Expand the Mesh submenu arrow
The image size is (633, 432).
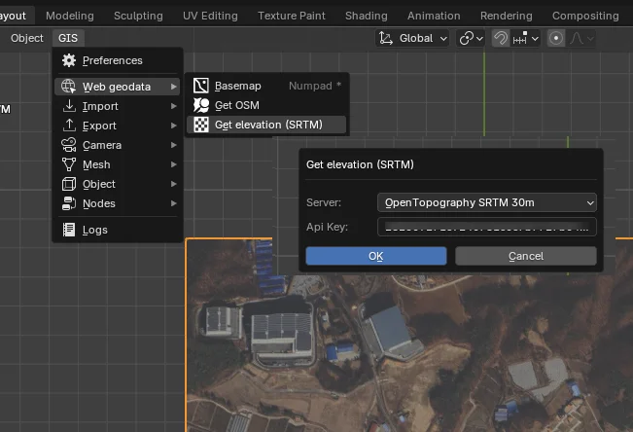(174, 164)
